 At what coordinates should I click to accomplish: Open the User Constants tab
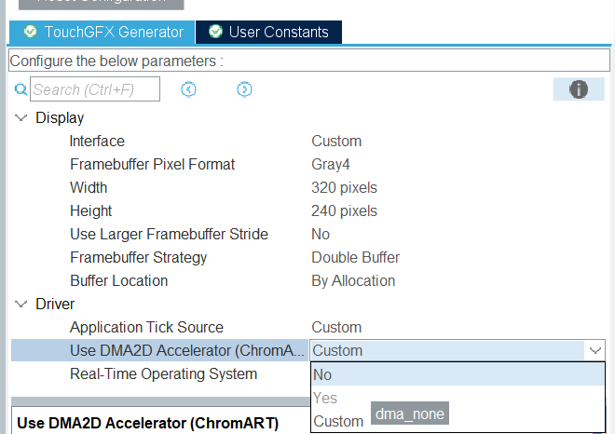coord(278,32)
